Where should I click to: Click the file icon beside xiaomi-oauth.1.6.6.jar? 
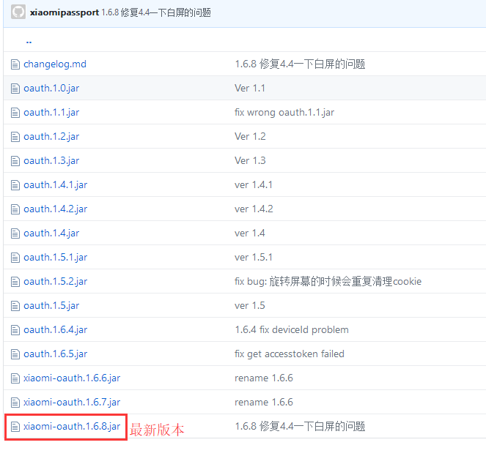[x=15, y=378]
